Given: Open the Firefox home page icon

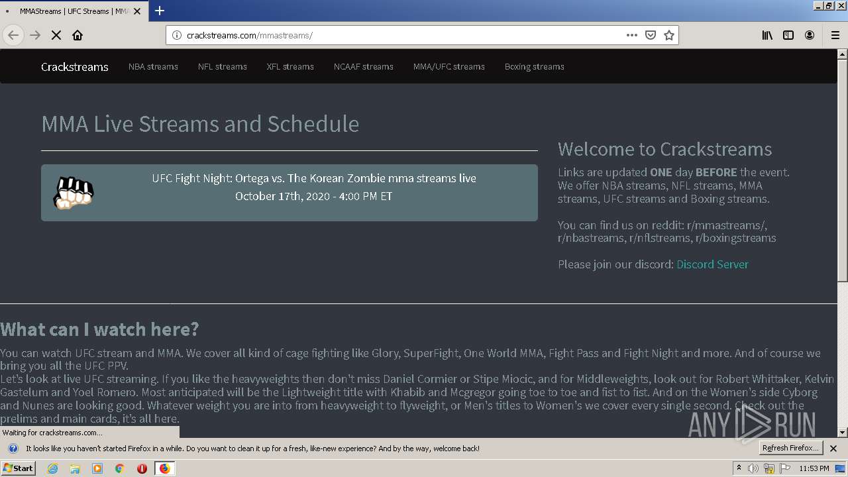Looking at the screenshot, I should [x=78, y=35].
